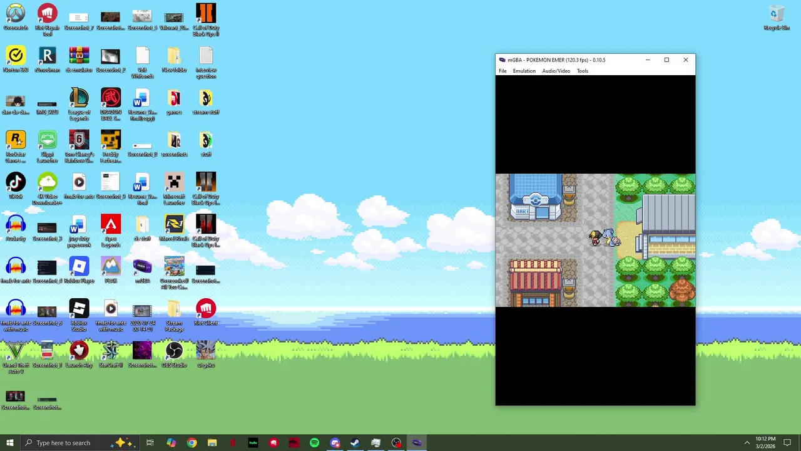801x451 pixels.
Task: Click the mGBA title bar app icon
Action: coord(502,60)
